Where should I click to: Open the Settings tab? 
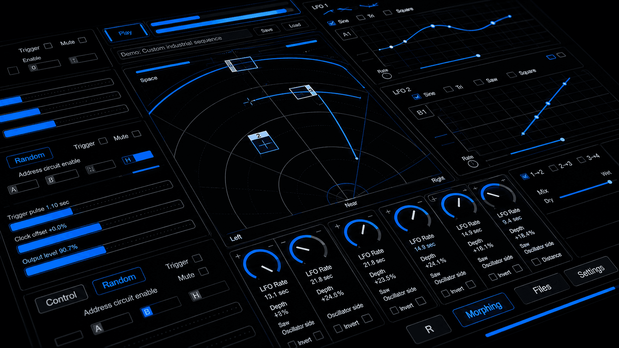[591, 271]
